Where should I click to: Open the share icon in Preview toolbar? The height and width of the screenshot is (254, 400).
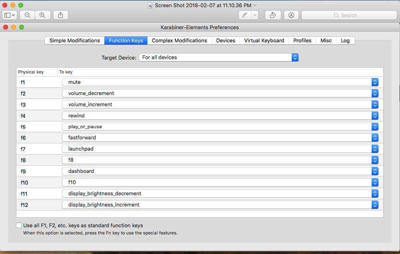click(x=60, y=15)
